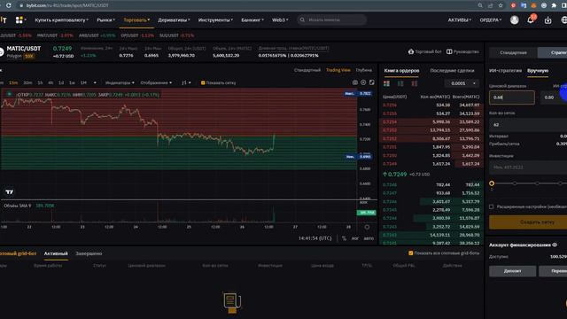
Task: Show buy-only order book view icon
Action: [x=400, y=83]
